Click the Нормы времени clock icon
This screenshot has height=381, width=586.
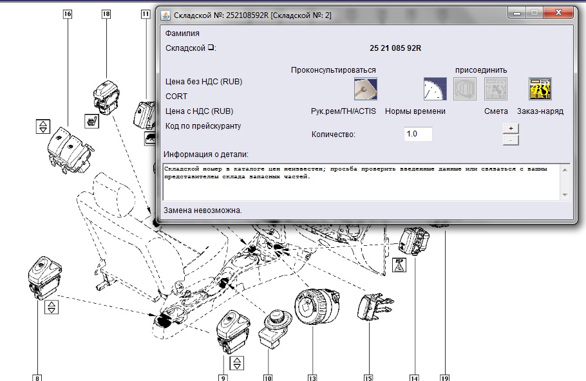[434, 89]
